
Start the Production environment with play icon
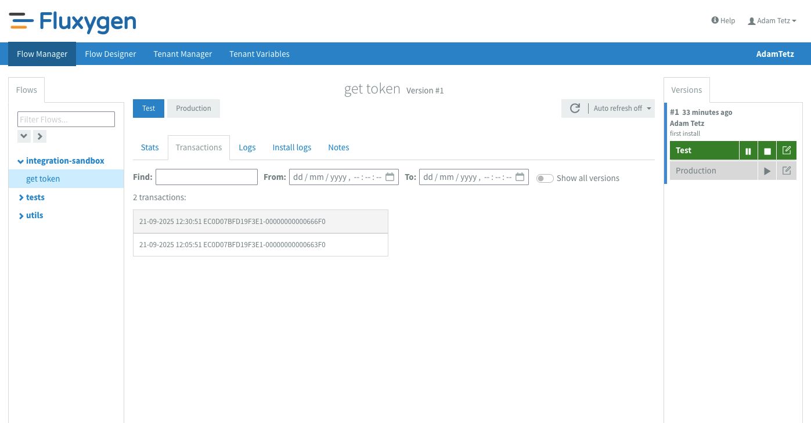tap(767, 171)
